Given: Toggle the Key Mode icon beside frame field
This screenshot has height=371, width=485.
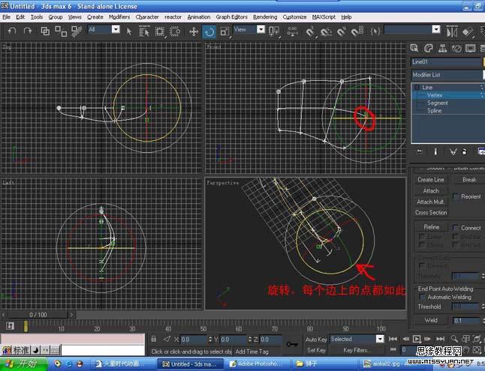Looking at the screenshot, I should [x=393, y=349].
